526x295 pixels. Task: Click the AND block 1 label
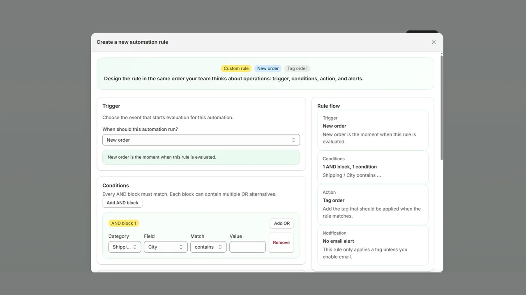[x=124, y=223]
